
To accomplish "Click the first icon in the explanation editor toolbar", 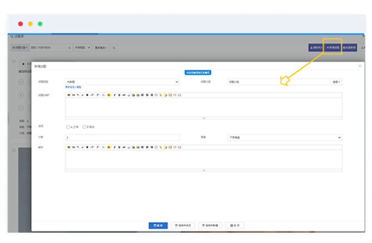I will pos(68,147).
